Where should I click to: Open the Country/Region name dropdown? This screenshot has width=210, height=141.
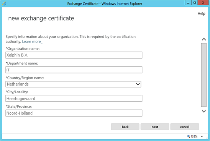[x=73, y=84]
